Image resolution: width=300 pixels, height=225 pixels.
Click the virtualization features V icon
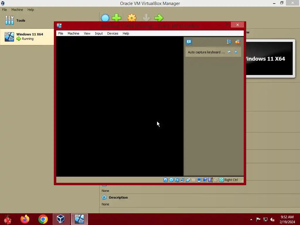click(x=210, y=180)
